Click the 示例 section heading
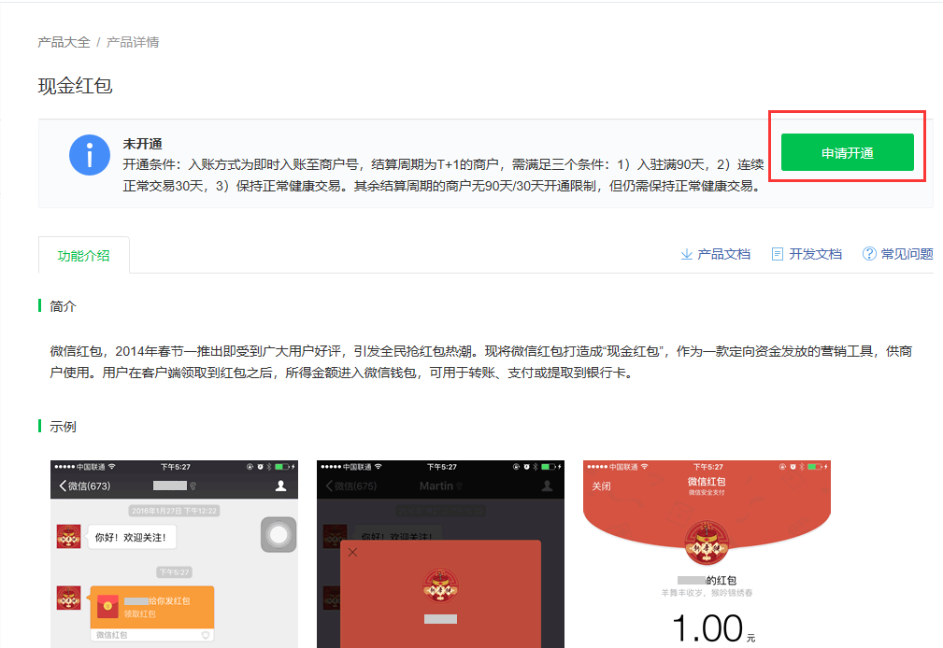The height and width of the screenshot is (648, 943). [63, 427]
